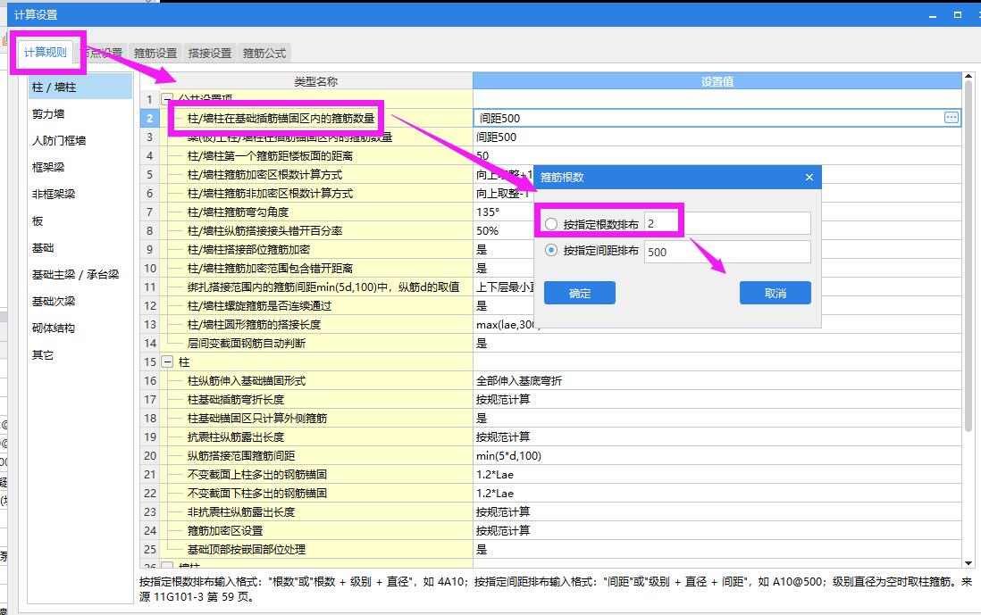Select 基础主梁 / 承台梁 category

pos(80,274)
